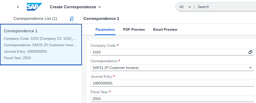Open the Email Preview tab
This screenshot has height=103, width=256.
[165, 29]
